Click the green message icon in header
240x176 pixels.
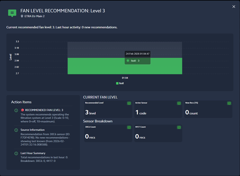click(12, 13)
